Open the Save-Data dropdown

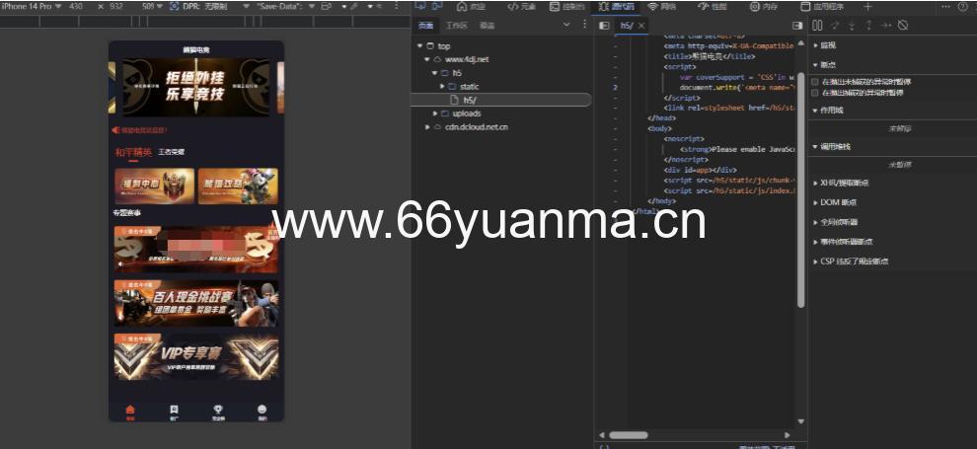pos(285,6)
